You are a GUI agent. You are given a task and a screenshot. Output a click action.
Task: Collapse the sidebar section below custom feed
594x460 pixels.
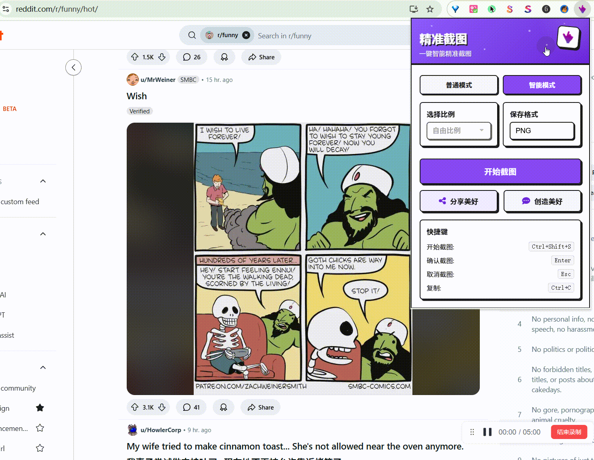coord(43,234)
